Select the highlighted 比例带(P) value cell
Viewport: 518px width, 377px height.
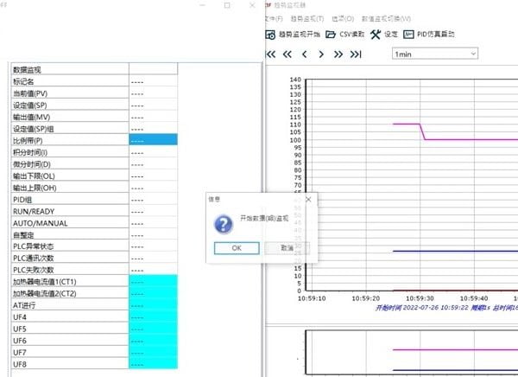(153, 139)
